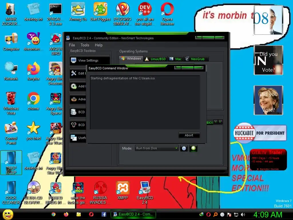Click the View Settings toolbox button

[x=90, y=60]
